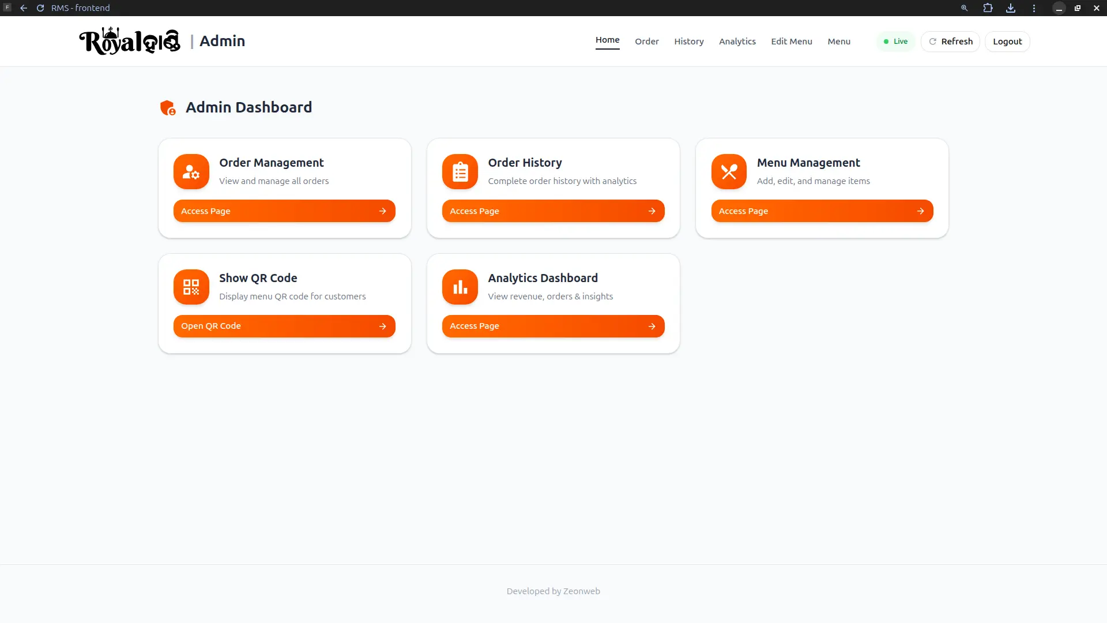
Task: Click the Menu Management utensils icon
Action: [x=729, y=172]
